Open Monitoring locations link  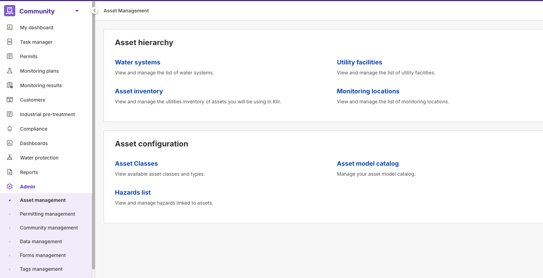click(x=368, y=91)
